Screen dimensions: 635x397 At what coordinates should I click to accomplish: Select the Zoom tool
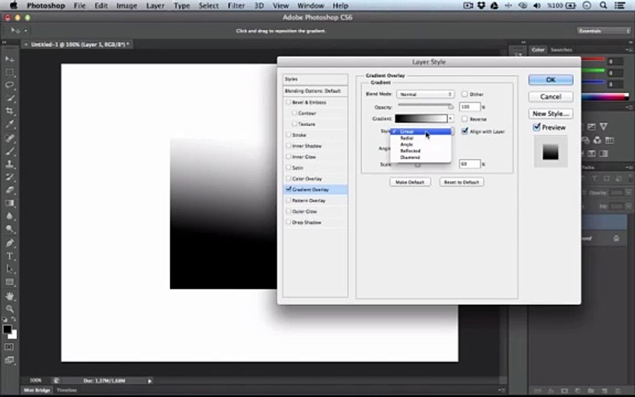[x=10, y=309]
